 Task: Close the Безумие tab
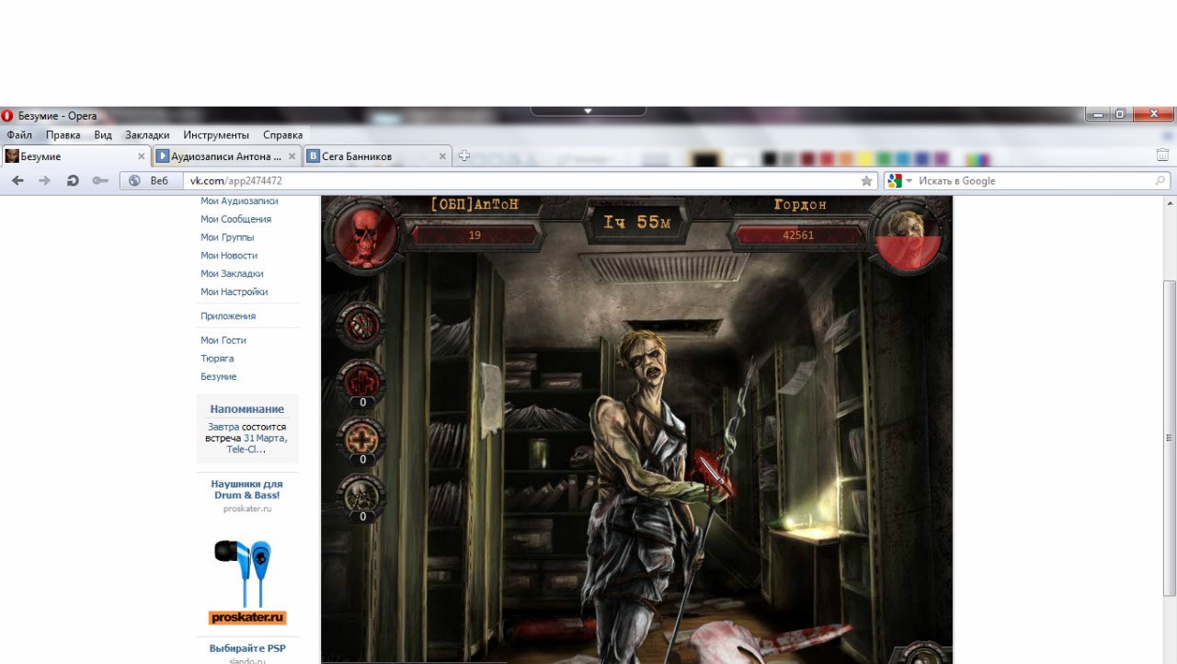142,156
